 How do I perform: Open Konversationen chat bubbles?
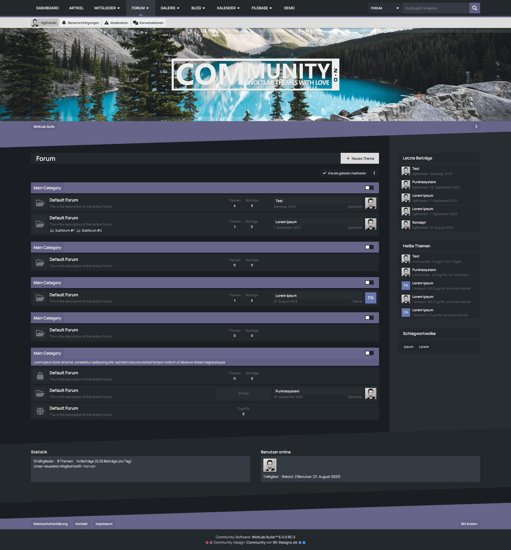pyautogui.click(x=135, y=23)
